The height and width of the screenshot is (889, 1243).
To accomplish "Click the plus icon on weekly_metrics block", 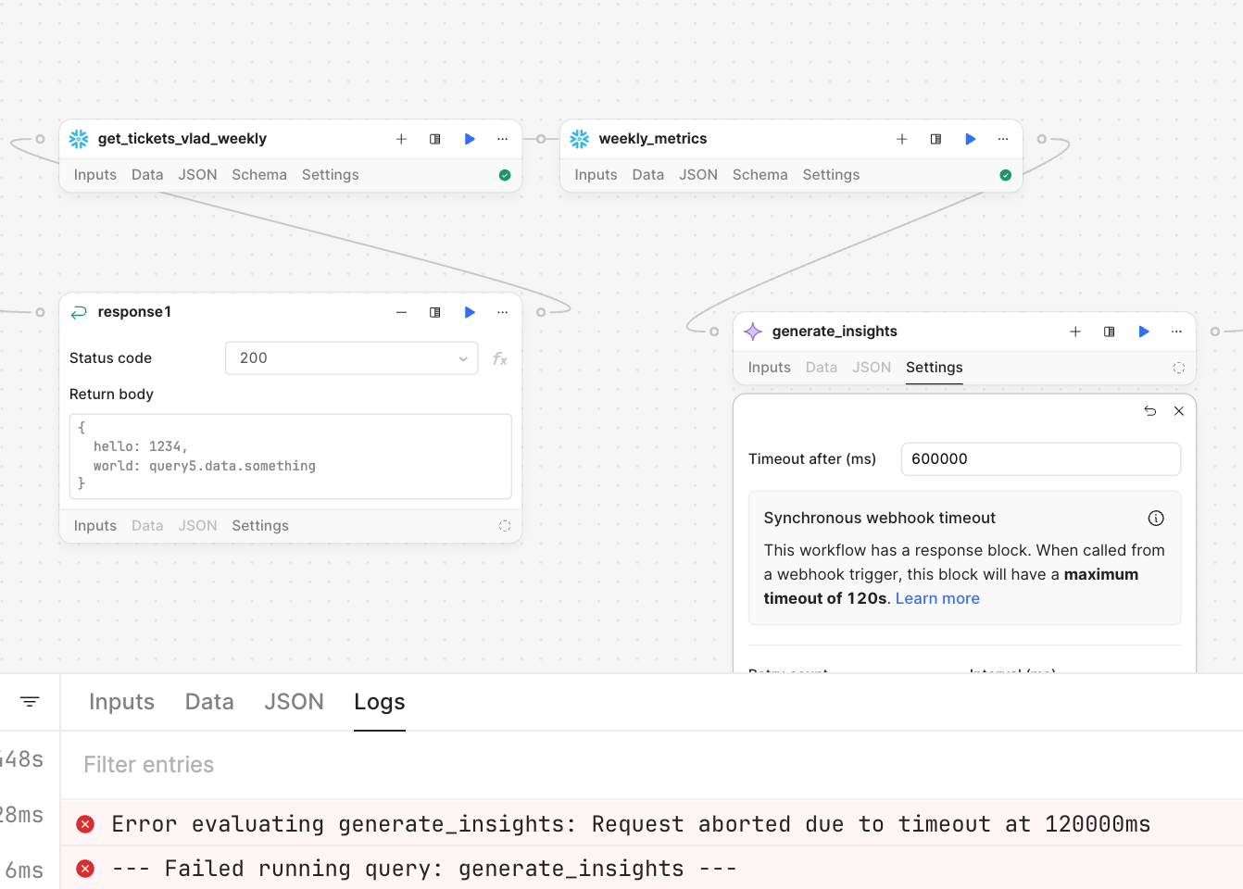I will [x=901, y=139].
